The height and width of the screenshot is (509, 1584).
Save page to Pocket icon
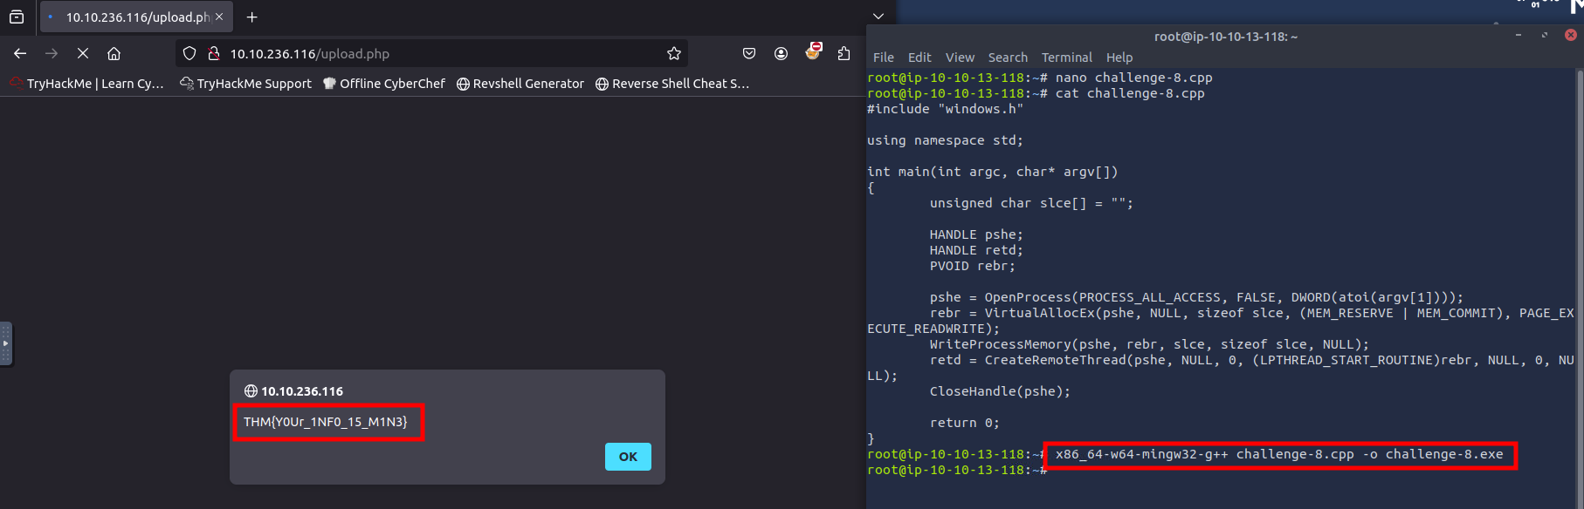click(x=749, y=53)
